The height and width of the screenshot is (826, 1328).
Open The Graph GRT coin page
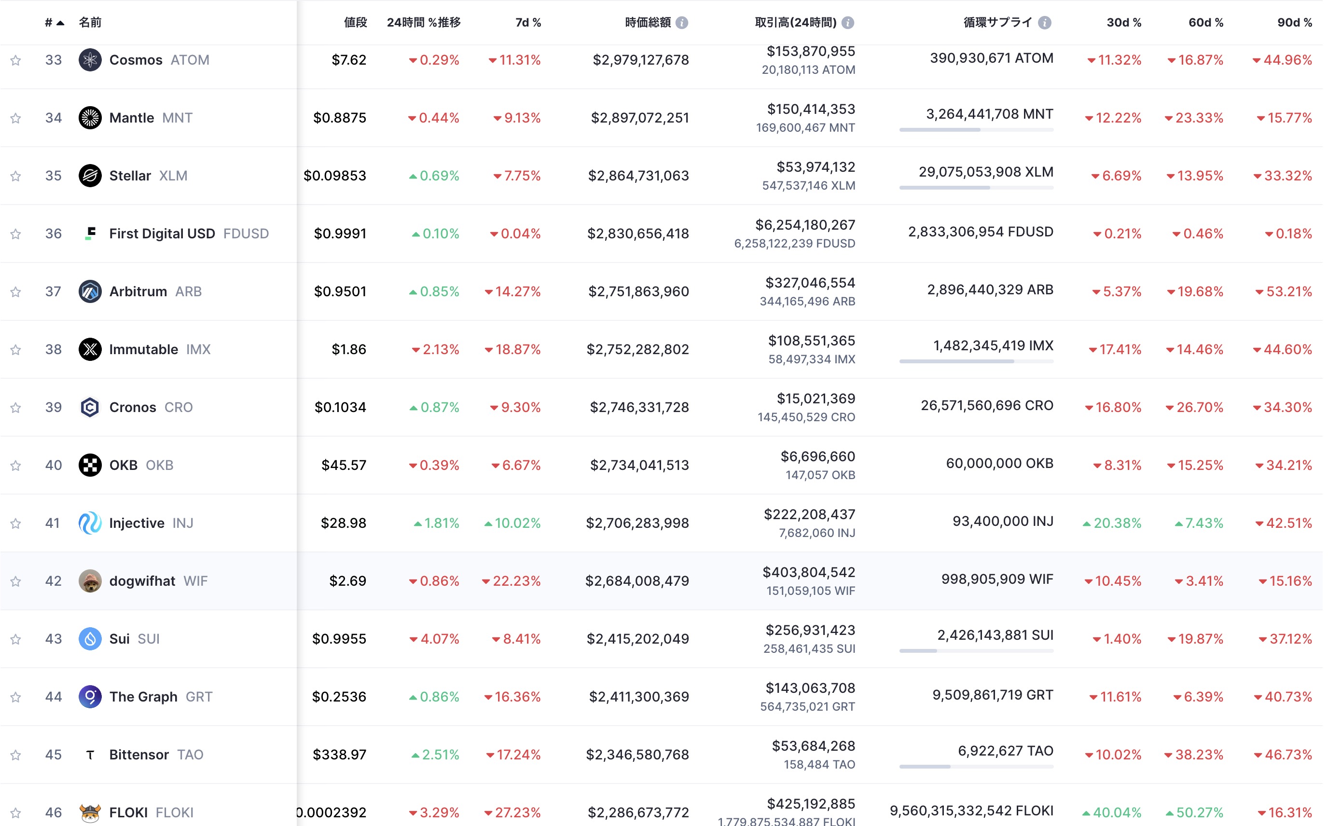tap(143, 697)
